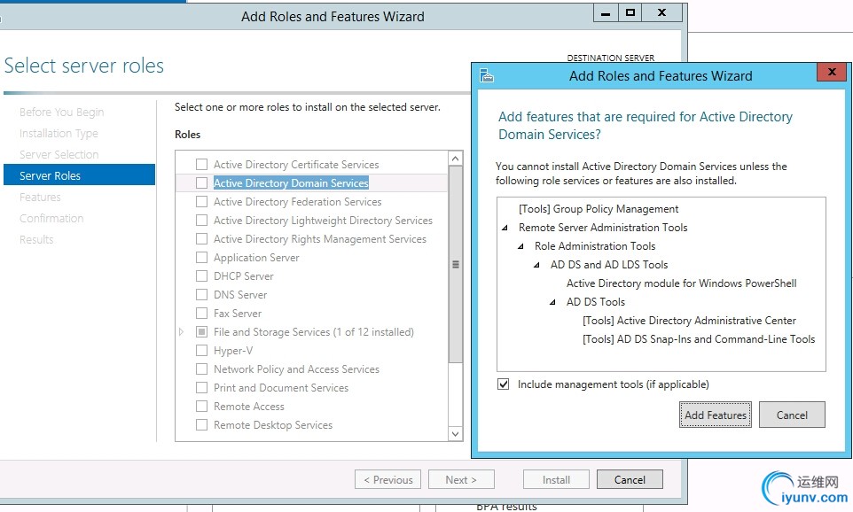Enable the Application Server role
Viewport: 853px width, 512px height.
point(202,257)
